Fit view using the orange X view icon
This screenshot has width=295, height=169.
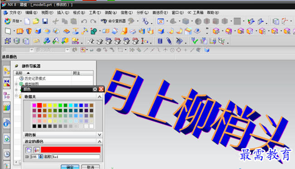point(161,21)
